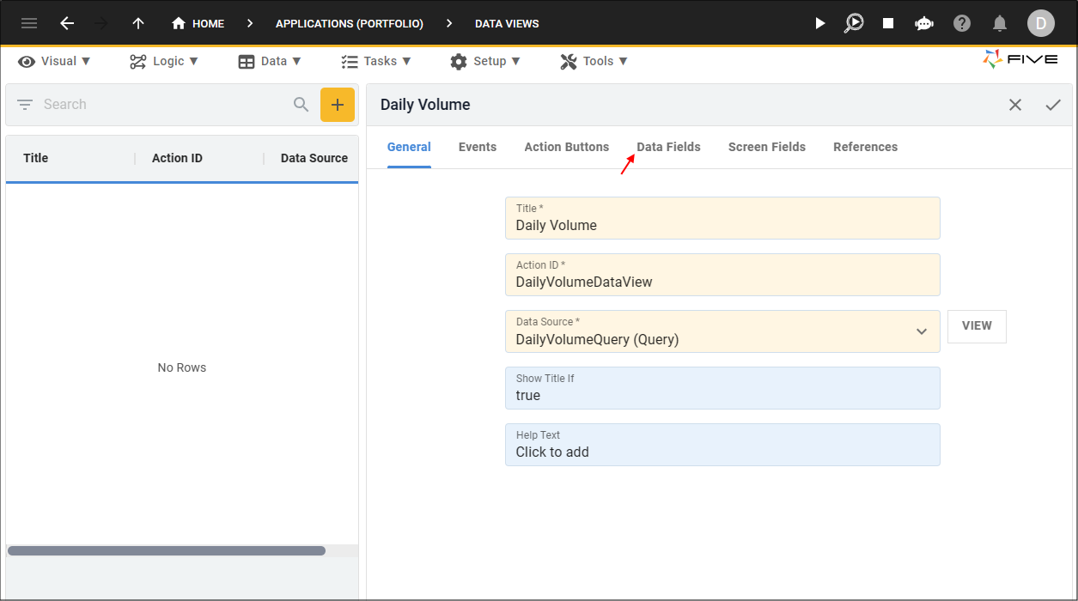Open the Data menu
Viewport: 1078px width, 601px height.
[x=270, y=61]
